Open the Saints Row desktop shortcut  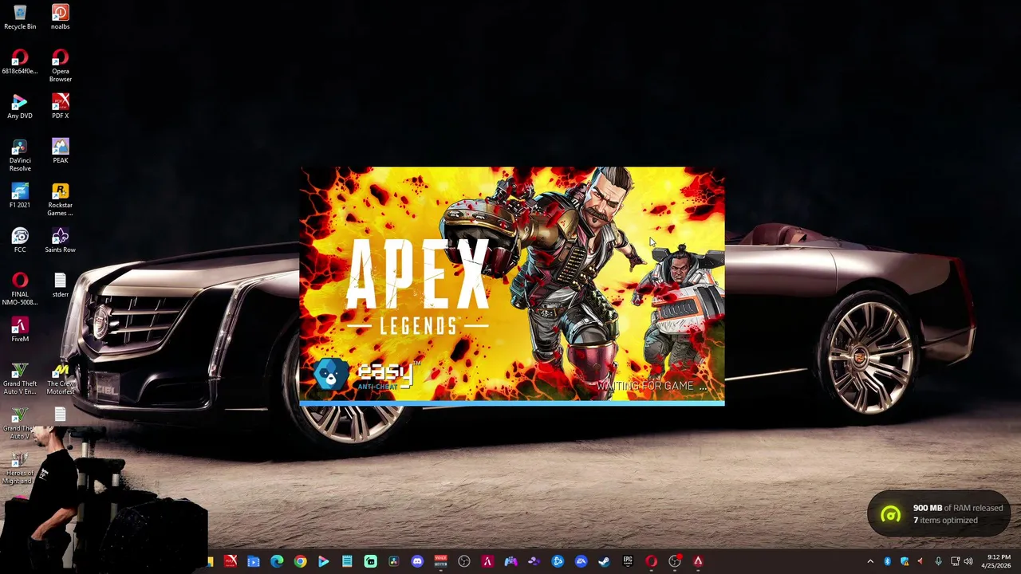(x=60, y=240)
